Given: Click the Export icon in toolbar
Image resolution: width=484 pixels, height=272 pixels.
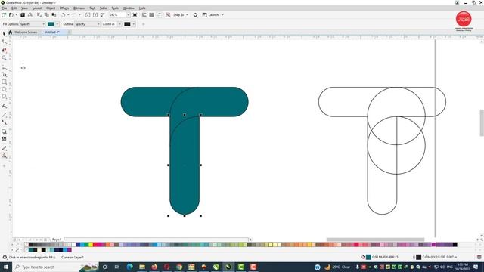Looking at the screenshot, I should click(x=95, y=15).
